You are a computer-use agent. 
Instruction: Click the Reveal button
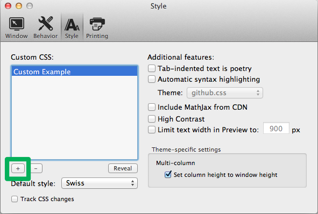(x=123, y=168)
